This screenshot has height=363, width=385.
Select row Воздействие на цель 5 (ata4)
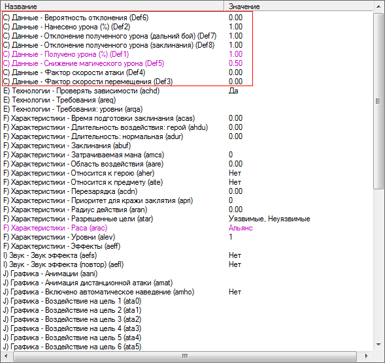point(186,338)
